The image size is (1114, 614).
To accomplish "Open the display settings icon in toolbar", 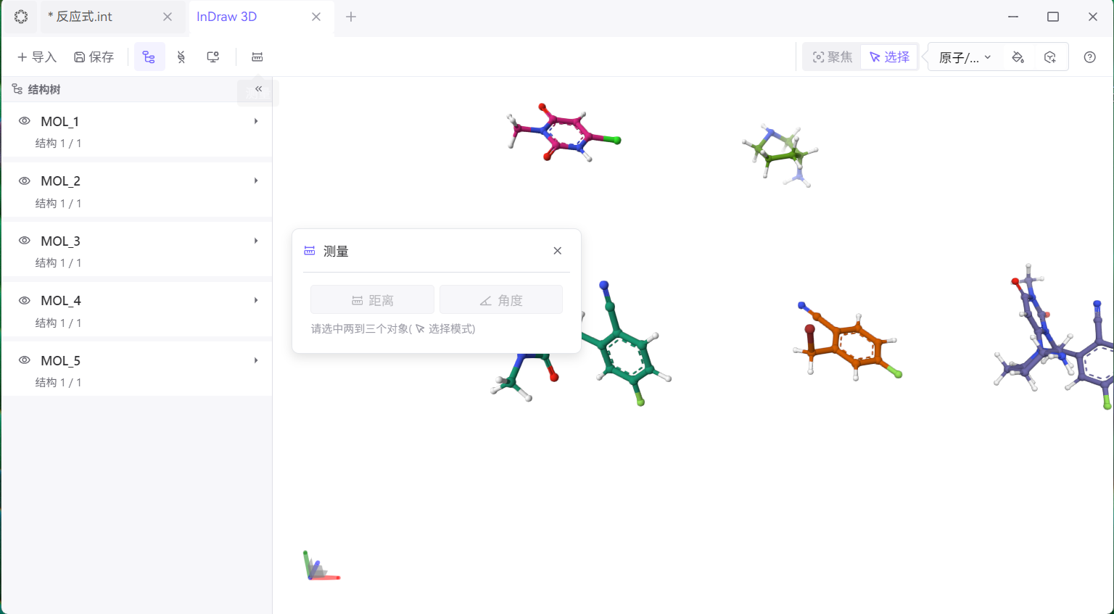I will 213,57.
